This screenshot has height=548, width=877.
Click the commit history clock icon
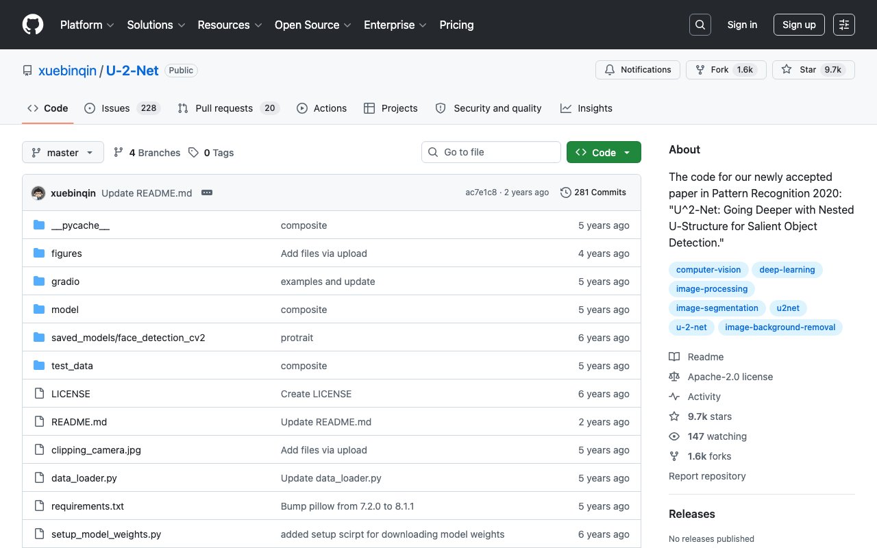(565, 192)
